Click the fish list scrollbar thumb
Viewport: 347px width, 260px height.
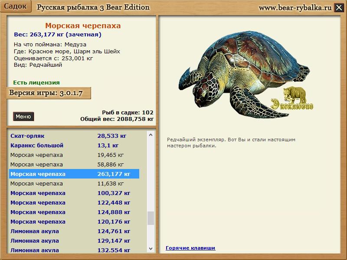[x=151, y=218]
